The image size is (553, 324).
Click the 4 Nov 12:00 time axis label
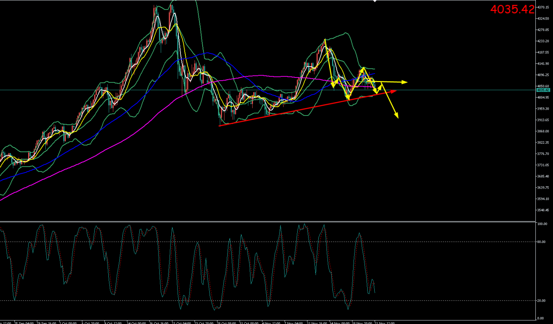271,323
